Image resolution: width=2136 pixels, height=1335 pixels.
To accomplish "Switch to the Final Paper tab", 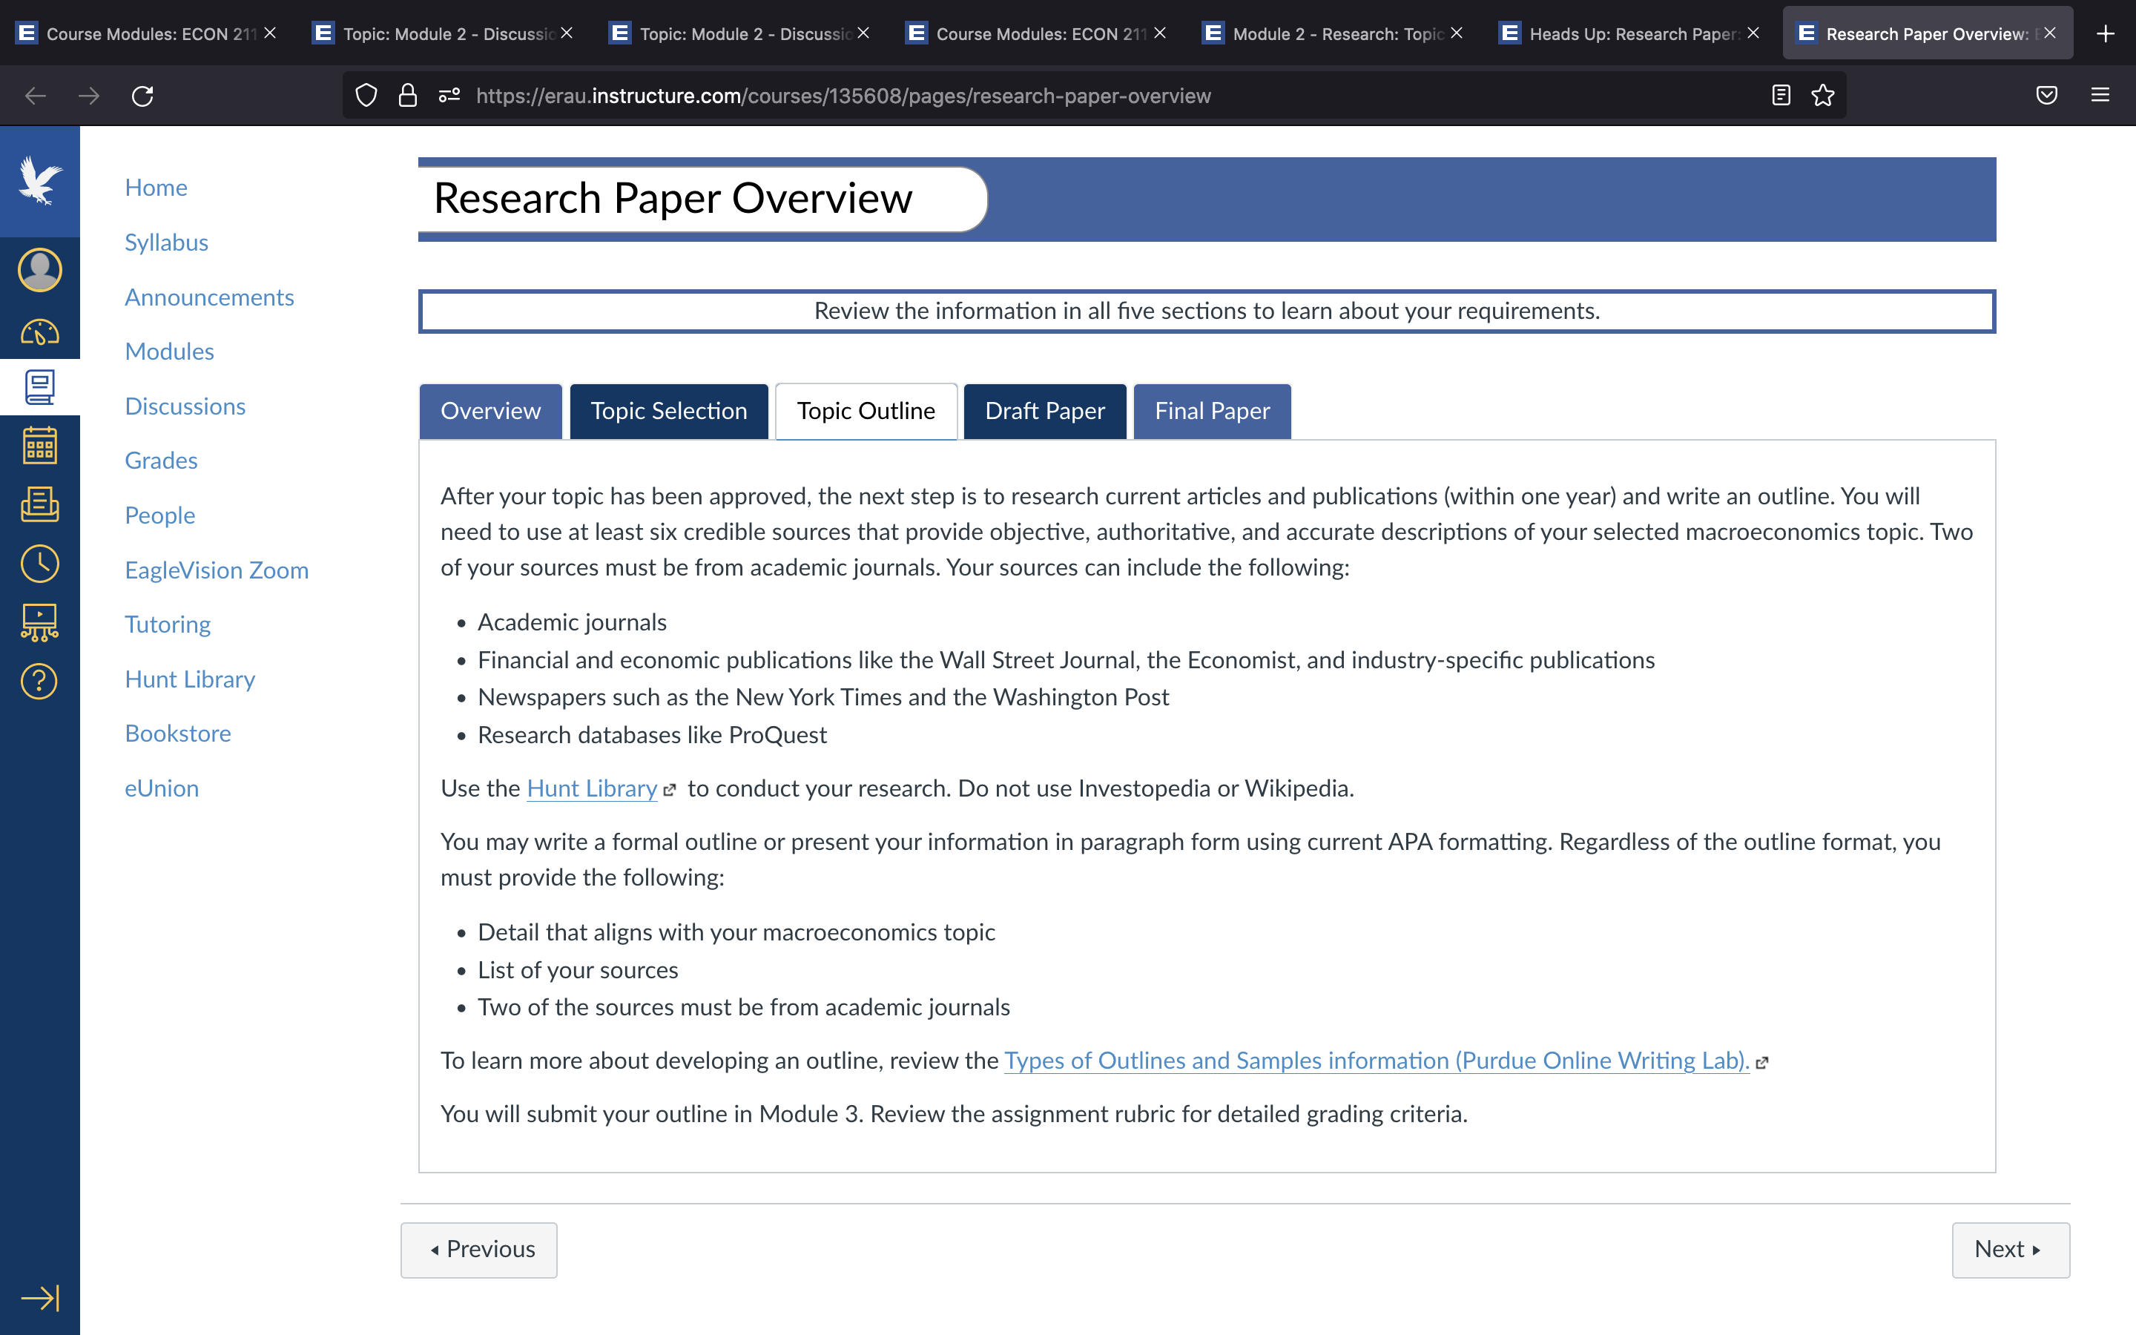I will coord(1212,412).
